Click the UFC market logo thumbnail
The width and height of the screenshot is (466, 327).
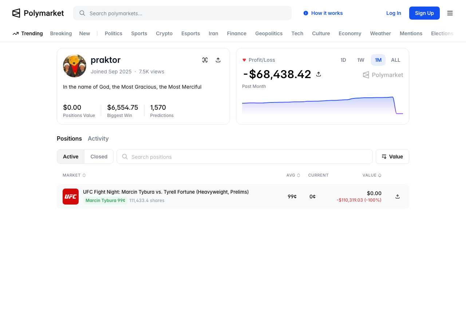71,197
